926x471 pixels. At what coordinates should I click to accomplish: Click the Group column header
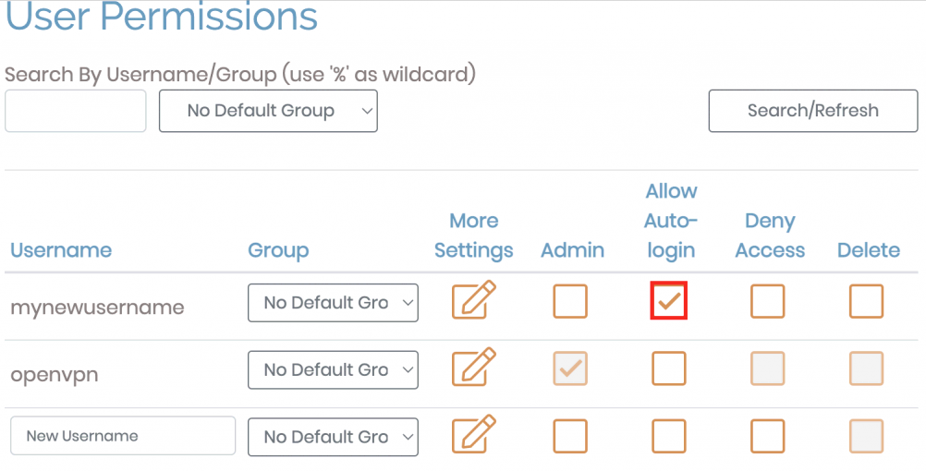pos(278,250)
